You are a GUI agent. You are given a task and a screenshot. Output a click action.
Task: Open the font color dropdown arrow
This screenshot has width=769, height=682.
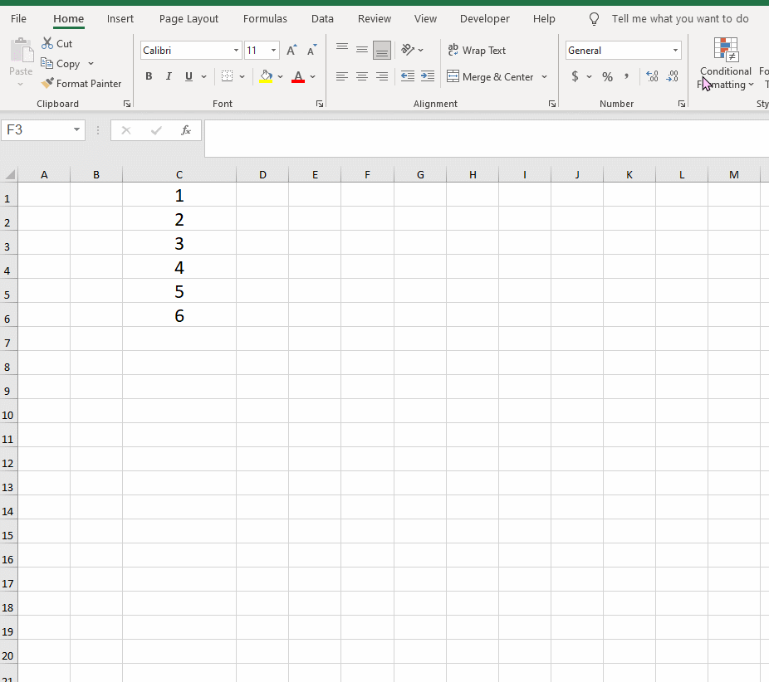pos(313,76)
